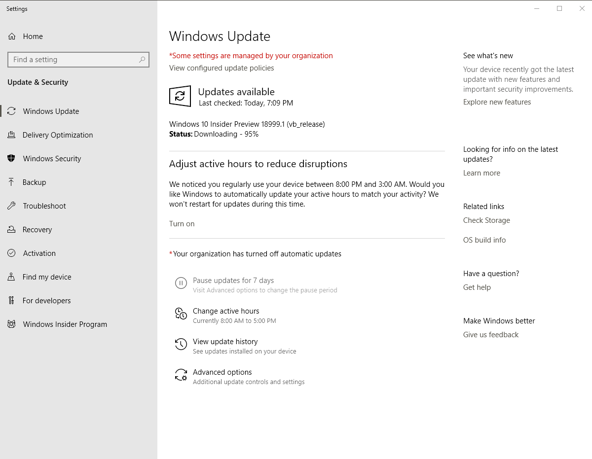
Task: Open For developers settings
Action: click(46, 301)
